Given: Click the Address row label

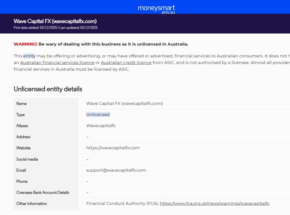Looking at the screenshot, I should 23,137.
